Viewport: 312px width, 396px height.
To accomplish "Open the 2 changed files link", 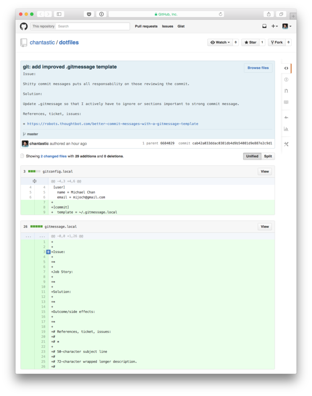I will click(x=54, y=156).
